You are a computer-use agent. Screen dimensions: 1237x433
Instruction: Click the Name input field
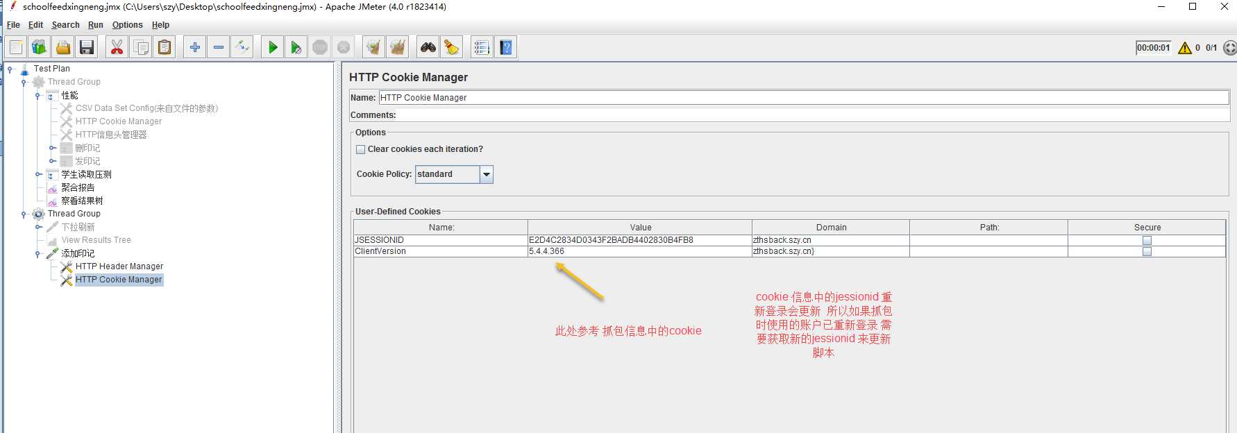tap(804, 98)
